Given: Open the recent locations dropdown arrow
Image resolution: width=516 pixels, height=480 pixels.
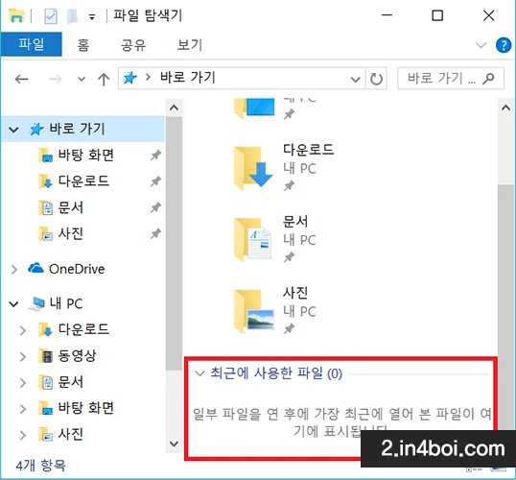Looking at the screenshot, I should click(82, 79).
